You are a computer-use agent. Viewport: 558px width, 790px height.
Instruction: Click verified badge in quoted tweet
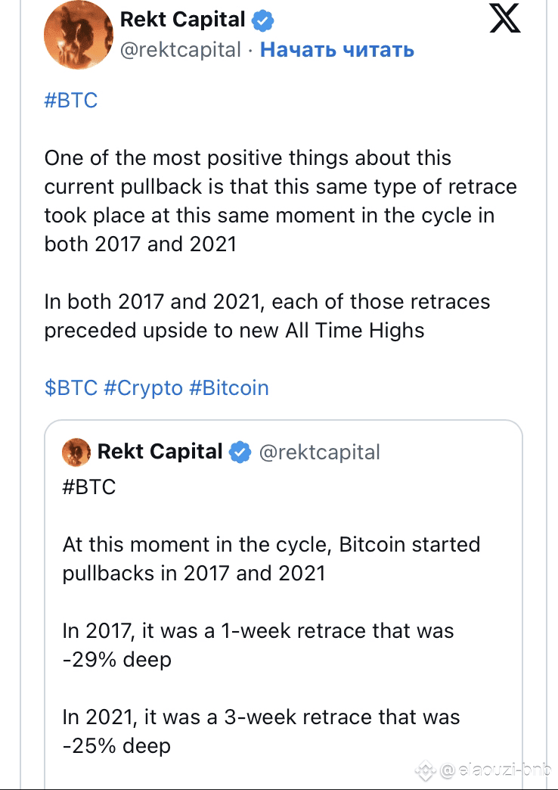pos(240,452)
